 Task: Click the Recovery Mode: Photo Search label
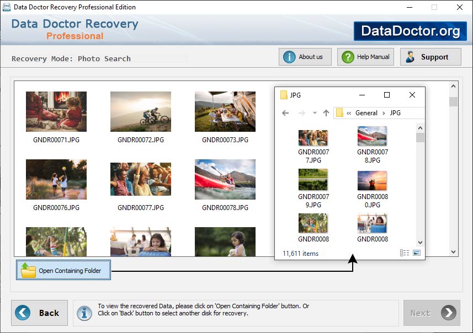(x=71, y=58)
